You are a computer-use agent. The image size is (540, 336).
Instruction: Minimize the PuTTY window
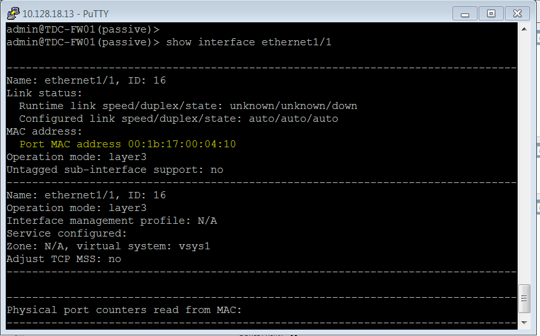465,13
